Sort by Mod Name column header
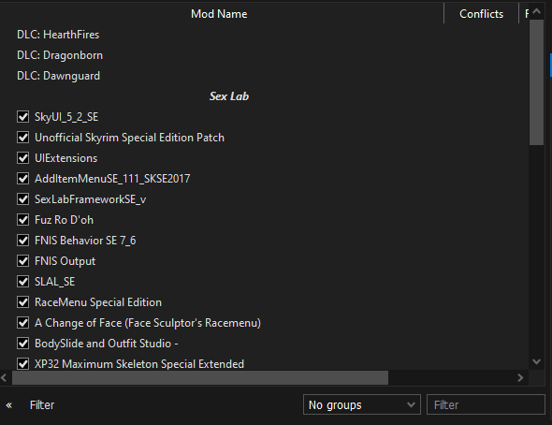This screenshot has height=425, width=552. 219,14
